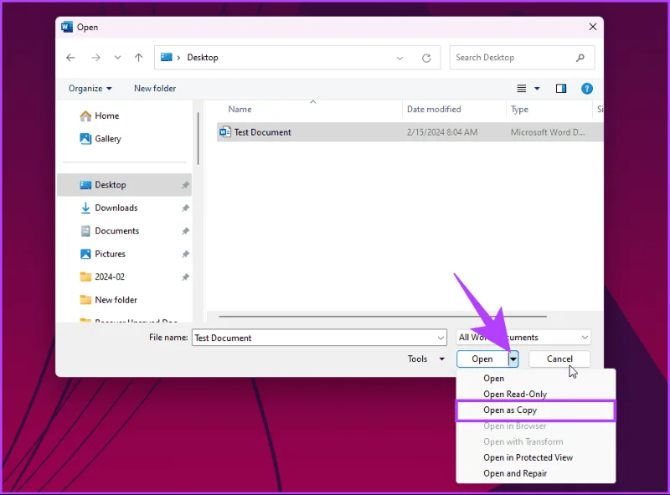Viewport: 670px width, 495px height.
Task: Open the Organize menu
Action: (90, 89)
